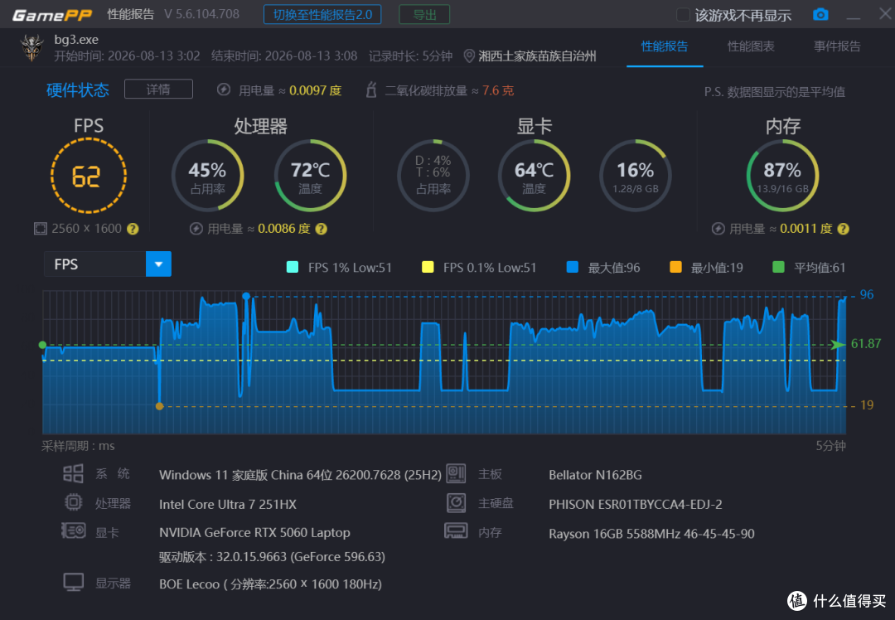Click the GPU D:4% T:6% usage gauge
This screenshot has width=895, height=620.
(x=433, y=176)
